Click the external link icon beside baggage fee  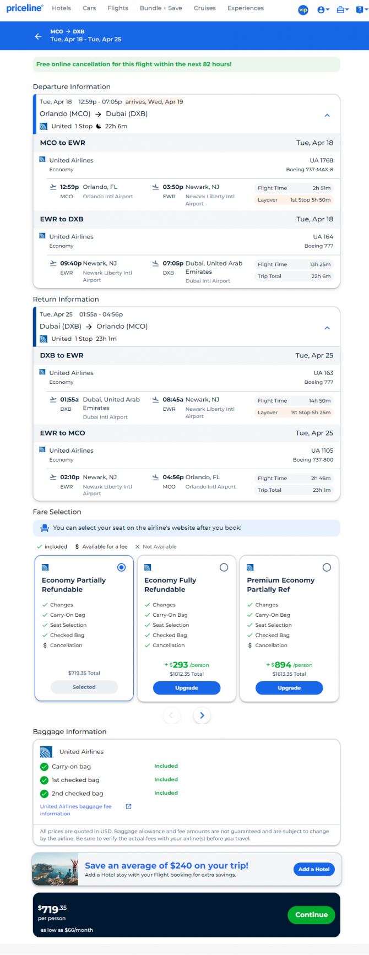pyautogui.click(x=128, y=806)
